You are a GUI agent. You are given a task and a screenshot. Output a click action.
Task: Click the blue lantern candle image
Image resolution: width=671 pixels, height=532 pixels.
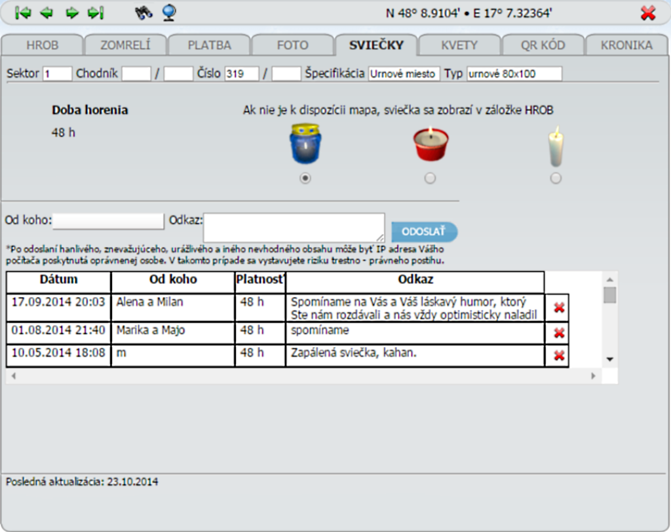[x=305, y=144]
